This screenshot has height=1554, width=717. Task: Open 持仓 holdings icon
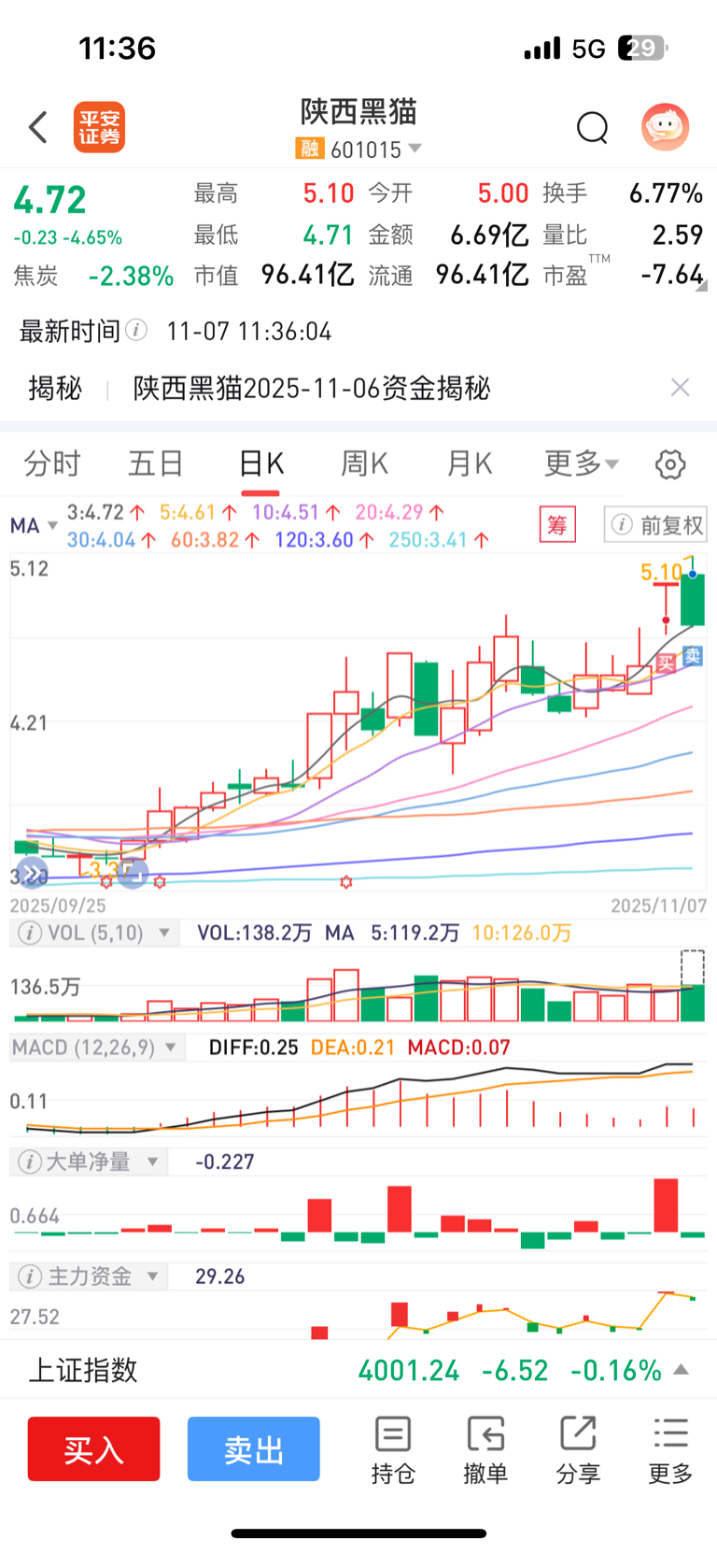[x=393, y=1450]
